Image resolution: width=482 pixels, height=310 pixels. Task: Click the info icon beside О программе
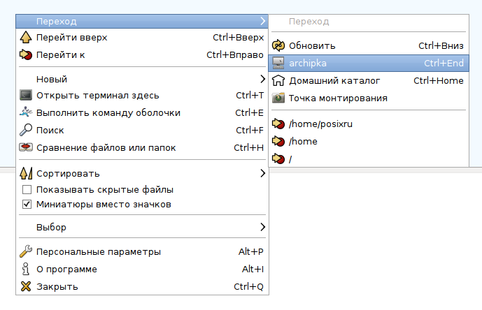[26, 269]
